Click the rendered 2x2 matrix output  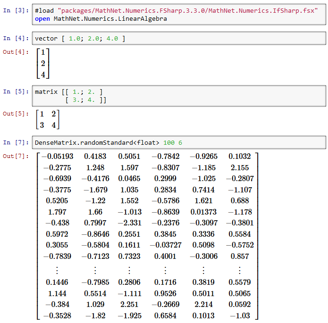tap(48, 119)
